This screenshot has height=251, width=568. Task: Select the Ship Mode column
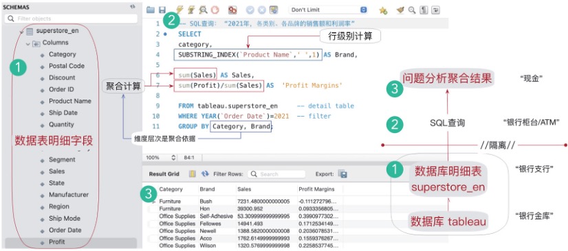(65, 219)
